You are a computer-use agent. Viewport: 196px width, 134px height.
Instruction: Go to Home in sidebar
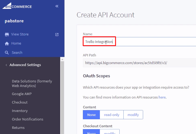click(x=16, y=44)
